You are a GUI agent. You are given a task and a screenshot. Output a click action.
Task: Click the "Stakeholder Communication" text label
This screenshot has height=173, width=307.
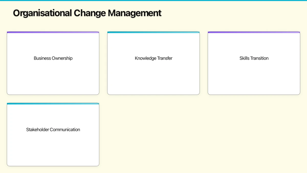click(53, 130)
